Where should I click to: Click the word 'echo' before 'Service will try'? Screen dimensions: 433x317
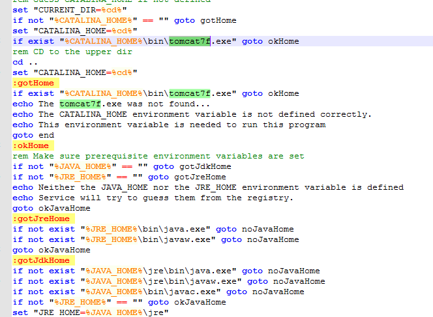coord(23,198)
